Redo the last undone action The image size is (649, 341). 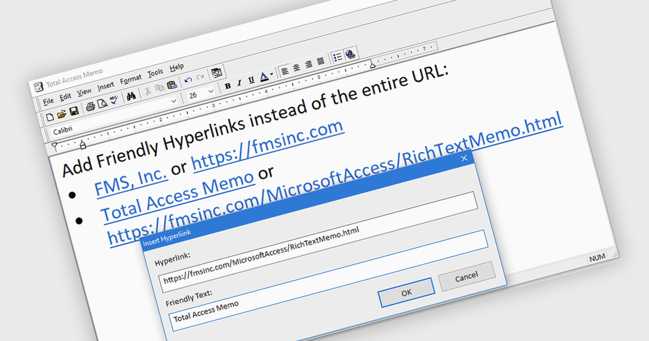pos(200,77)
